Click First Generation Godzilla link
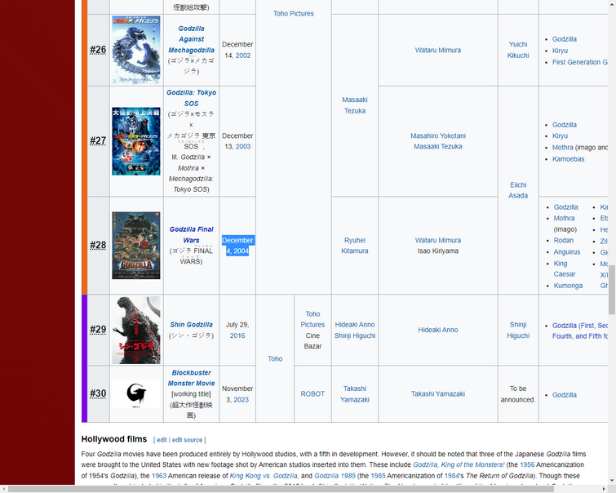The width and height of the screenshot is (616, 493). pyautogui.click(x=580, y=62)
